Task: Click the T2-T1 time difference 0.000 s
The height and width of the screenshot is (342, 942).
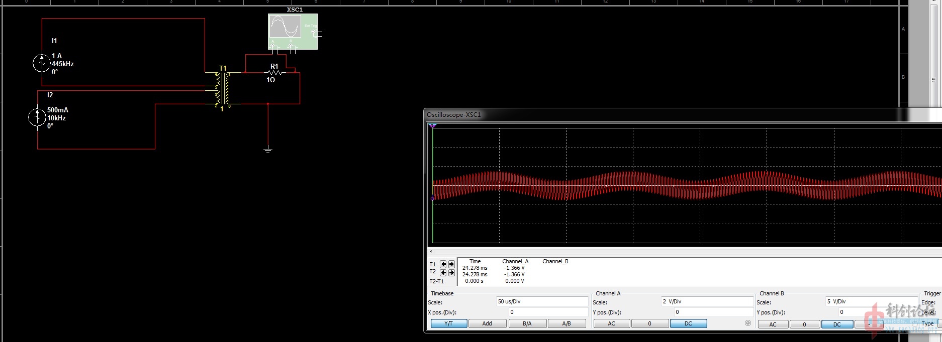Action: click(474, 281)
